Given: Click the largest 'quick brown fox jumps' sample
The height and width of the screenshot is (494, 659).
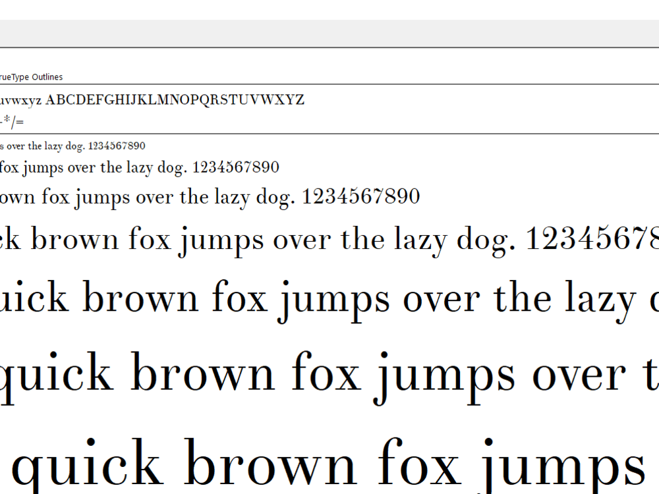Looking at the screenshot, I should point(329,466).
